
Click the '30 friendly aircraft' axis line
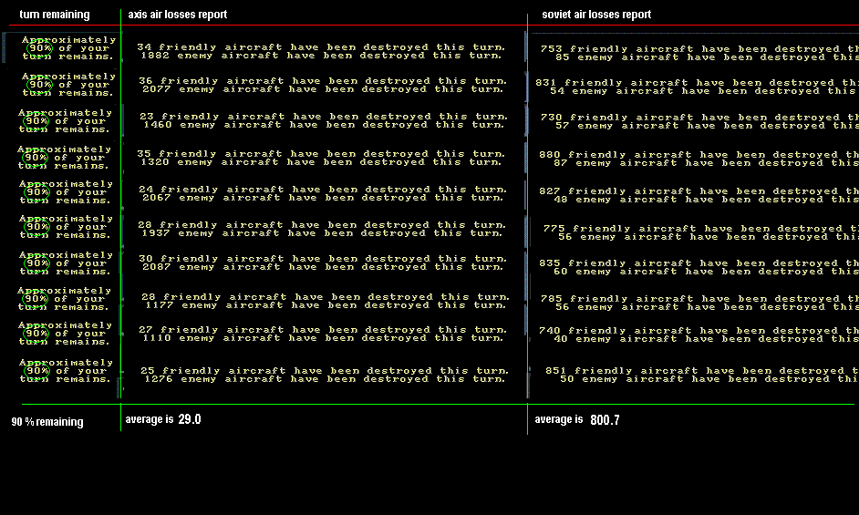(x=323, y=259)
